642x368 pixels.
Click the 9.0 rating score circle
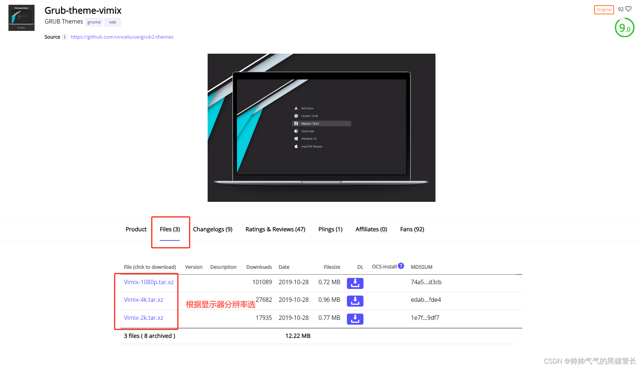pos(624,28)
